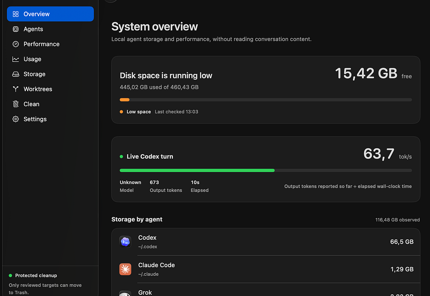Click the 673 output tokens value
The image size is (430, 296).
(154, 182)
